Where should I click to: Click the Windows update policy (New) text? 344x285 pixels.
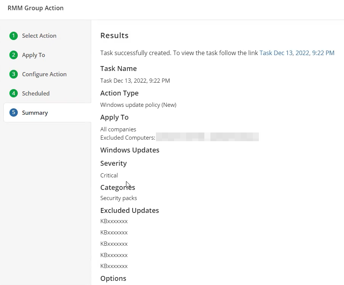[138, 105]
